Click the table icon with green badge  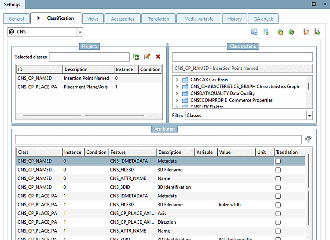pyautogui.click(x=265, y=32)
